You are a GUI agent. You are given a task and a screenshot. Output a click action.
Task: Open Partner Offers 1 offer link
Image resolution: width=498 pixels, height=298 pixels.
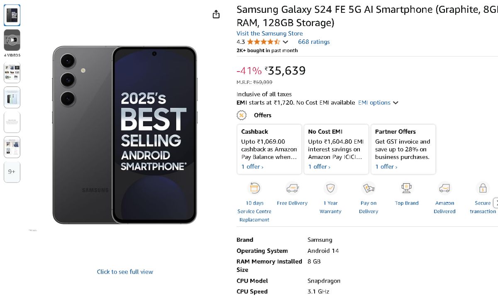point(386,167)
